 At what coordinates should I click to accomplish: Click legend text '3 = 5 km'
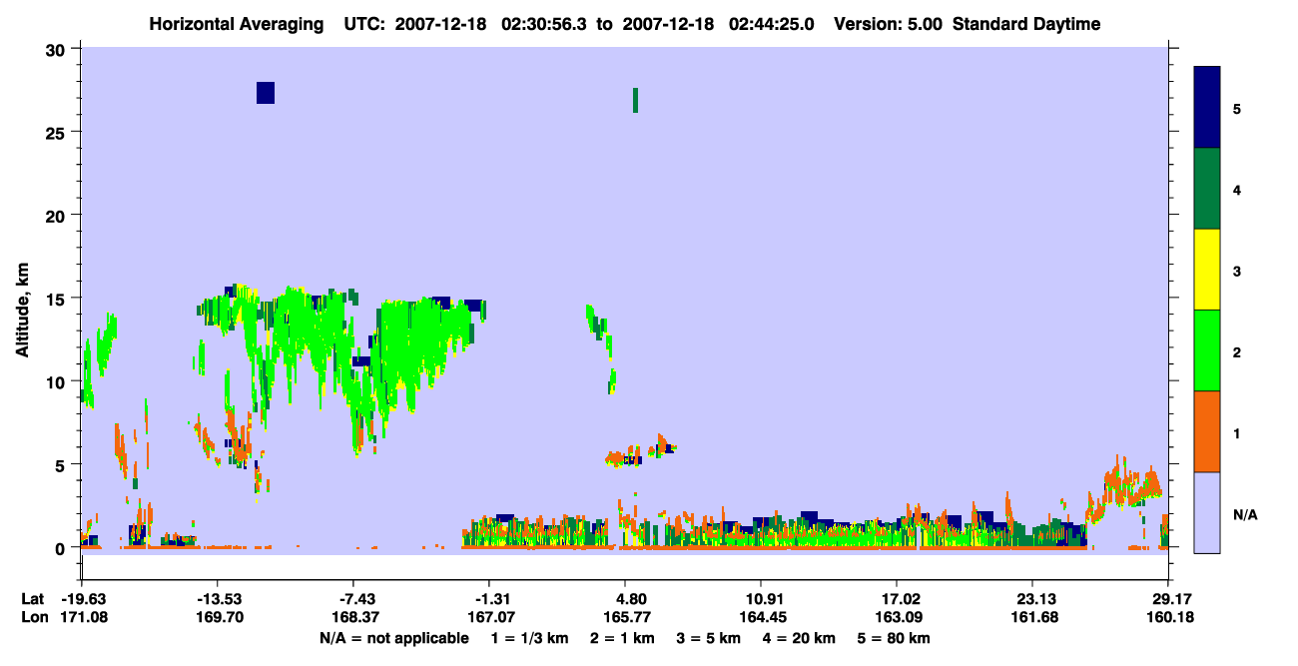(709, 637)
